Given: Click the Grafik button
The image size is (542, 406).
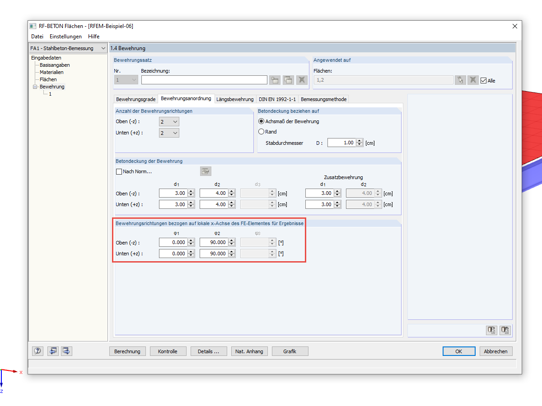Looking at the screenshot, I should pyautogui.click(x=290, y=351).
